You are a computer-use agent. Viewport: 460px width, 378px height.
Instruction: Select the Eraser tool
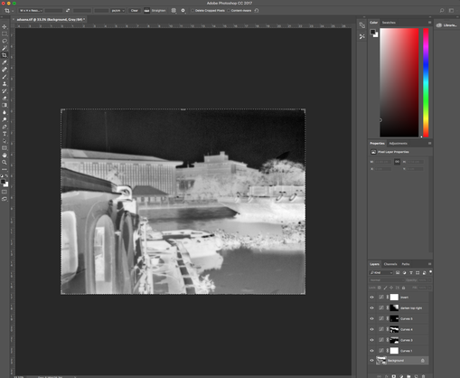5,98
